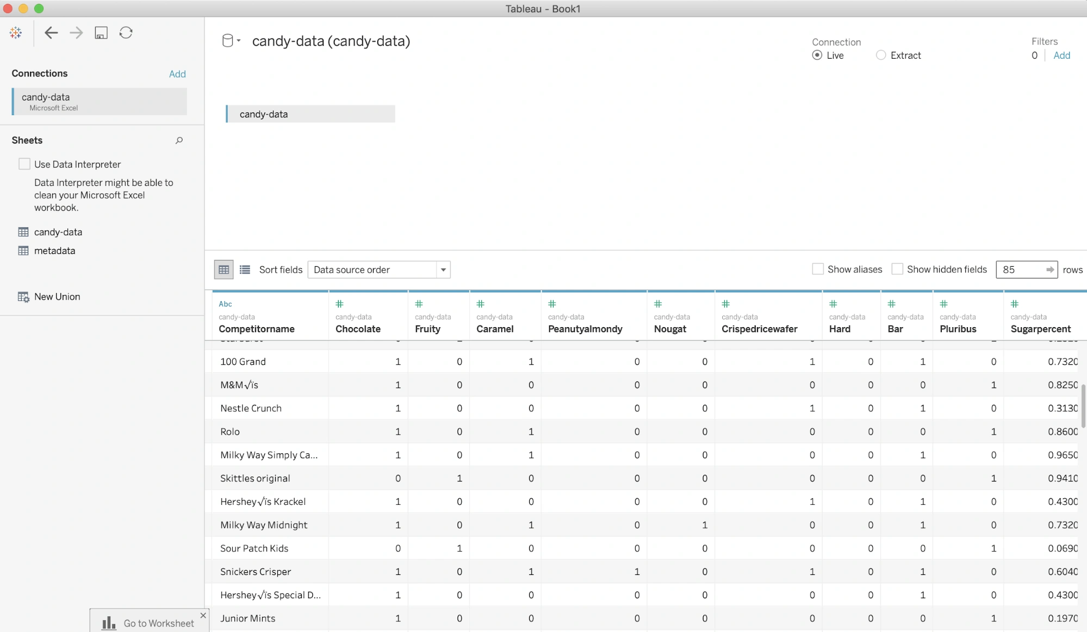The width and height of the screenshot is (1087, 632).
Task: Click the Save disk icon
Action: click(x=101, y=33)
